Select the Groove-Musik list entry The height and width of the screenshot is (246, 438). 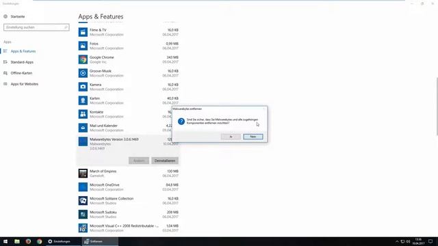[x=129, y=73]
